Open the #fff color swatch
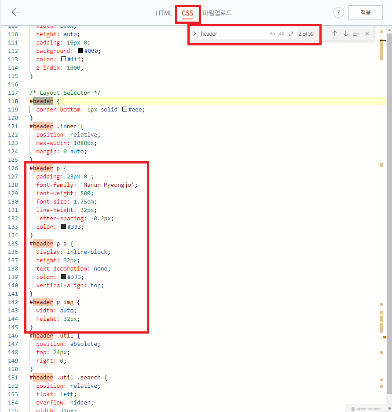The width and height of the screenshot is (392, 412). tap(63, 59)
